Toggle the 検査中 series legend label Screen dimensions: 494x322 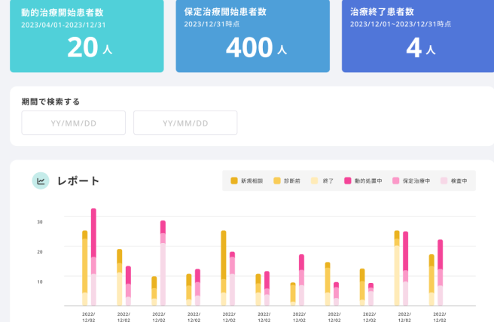(459, 181)
